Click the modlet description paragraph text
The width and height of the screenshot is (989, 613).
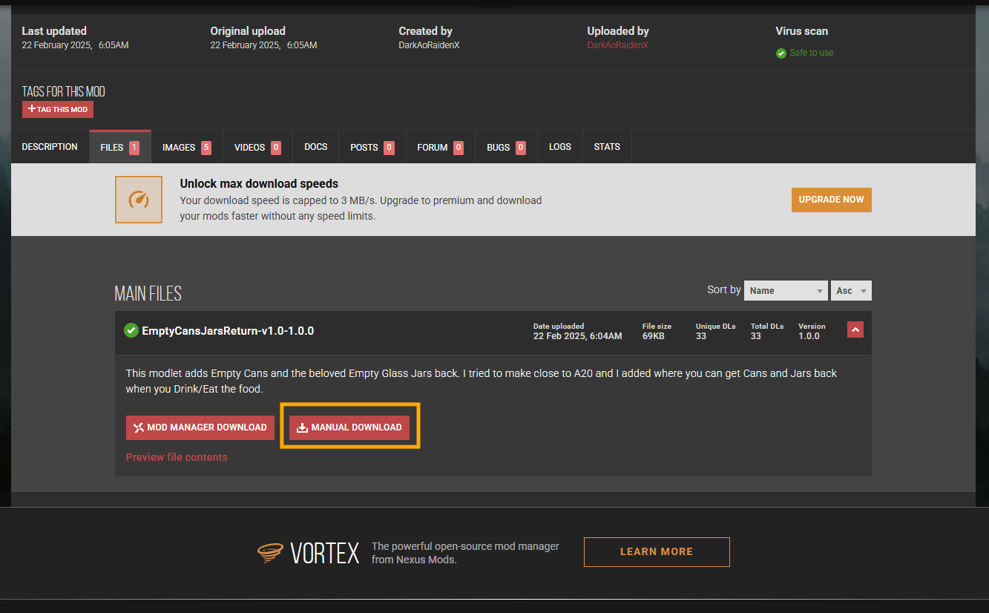(x=482, y=381)
